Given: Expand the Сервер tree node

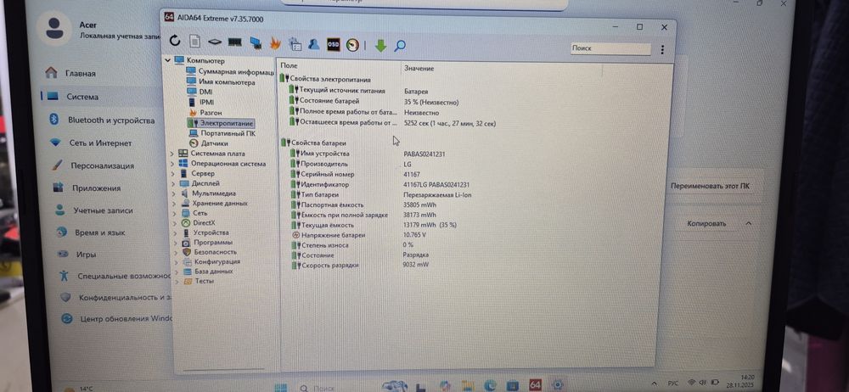Looking at the screenshot, I should [x=172, y=174].
